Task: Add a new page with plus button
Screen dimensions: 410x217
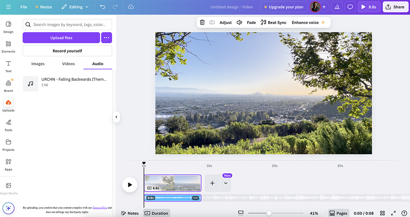Action: 212,183
